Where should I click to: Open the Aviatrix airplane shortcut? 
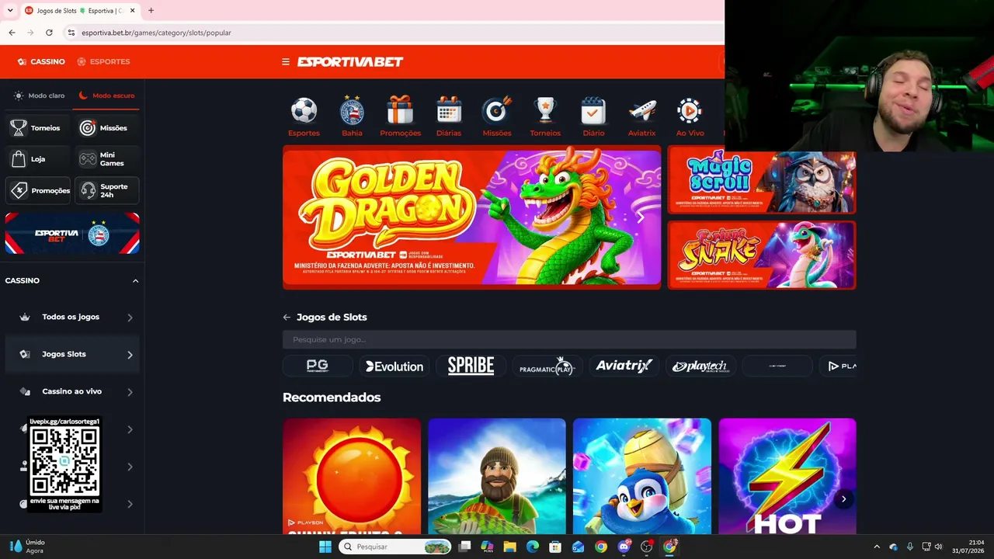coord(641,116)
